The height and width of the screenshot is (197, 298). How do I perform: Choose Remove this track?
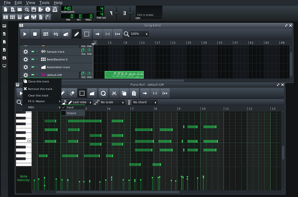tap(42, 89)
